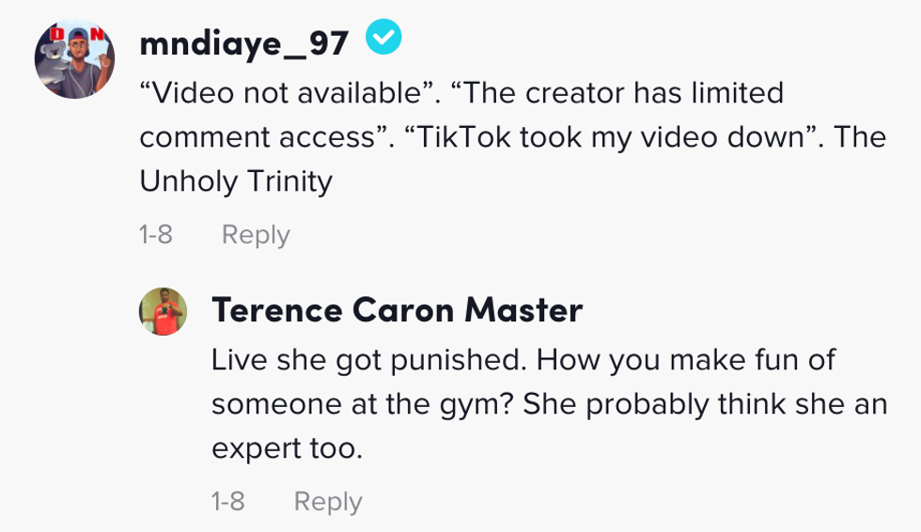921x532 pixels.
Task: Reply to Terence Caron Master's comment
Action: (328, 501)
